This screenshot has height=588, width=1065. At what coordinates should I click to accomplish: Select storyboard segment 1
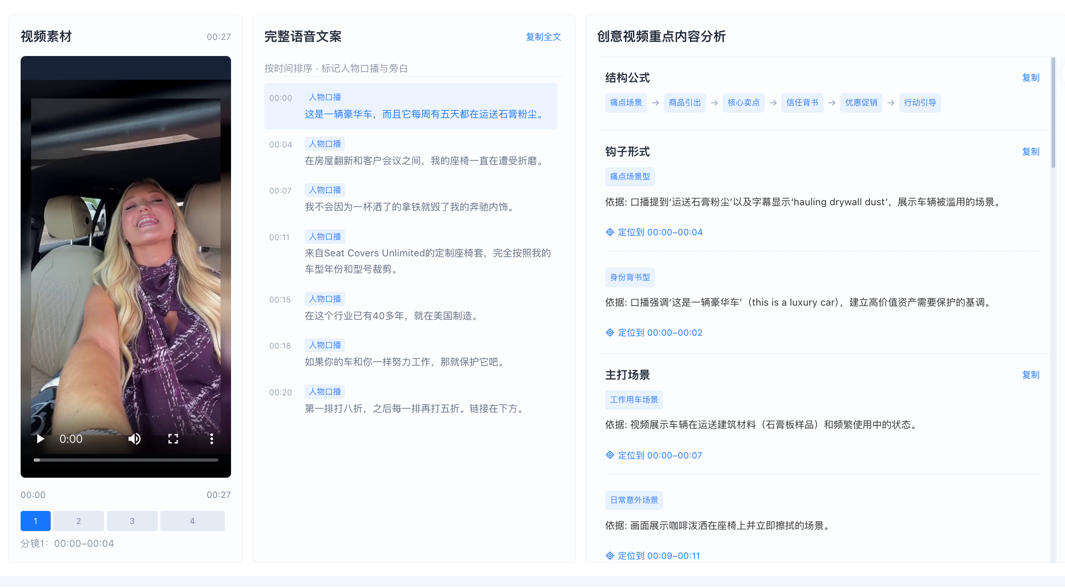pyautogui.click(x=35, y=521)
